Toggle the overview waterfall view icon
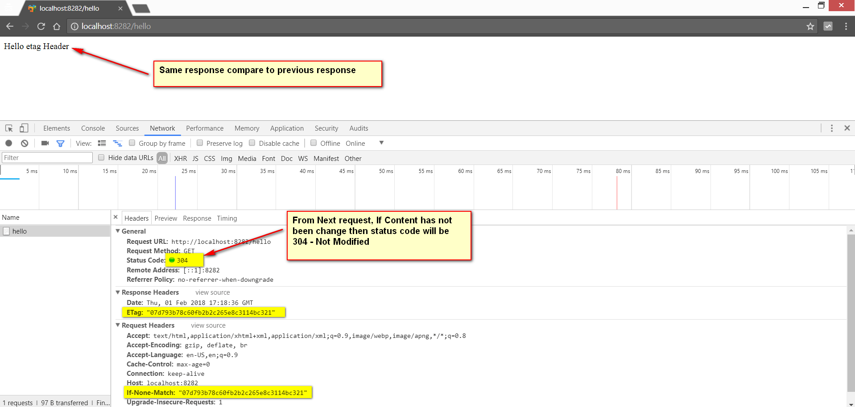The image size is (855, 407). click(x=117, y=143)
